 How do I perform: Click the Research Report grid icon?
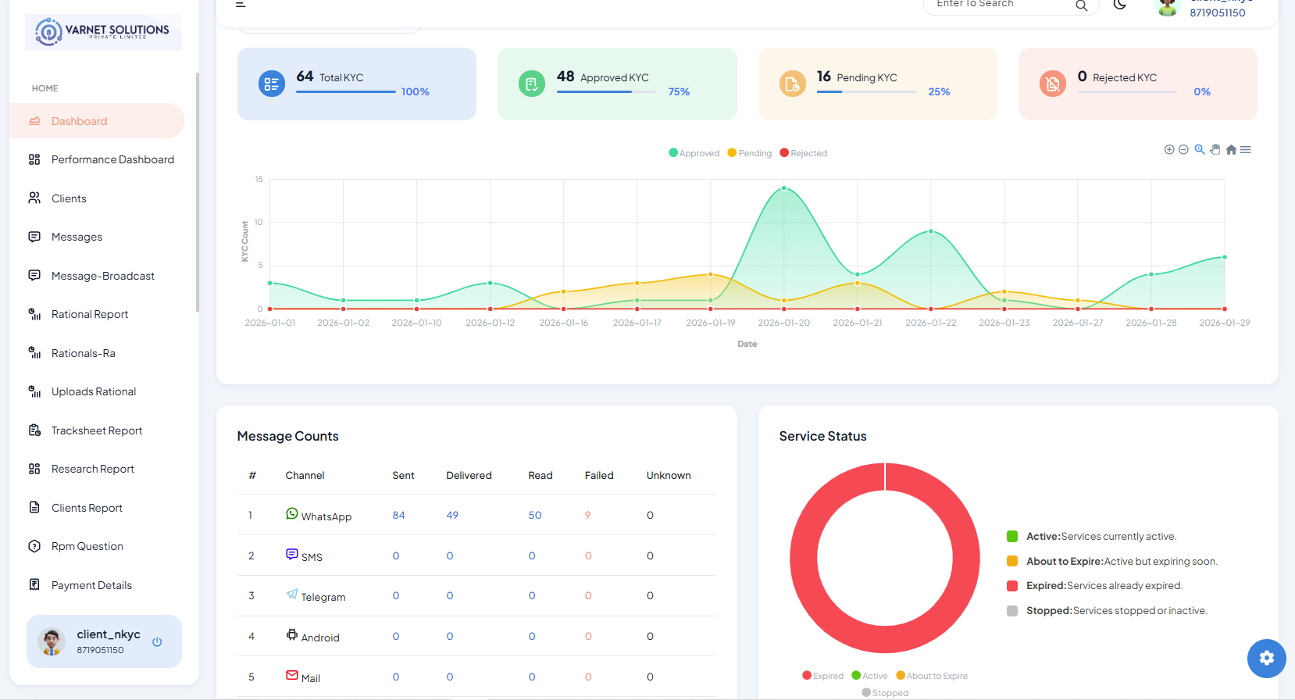(34, 469)
